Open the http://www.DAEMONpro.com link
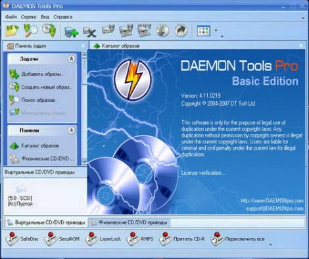Screen dimensions: 309x259 click(x=272, y=200)
